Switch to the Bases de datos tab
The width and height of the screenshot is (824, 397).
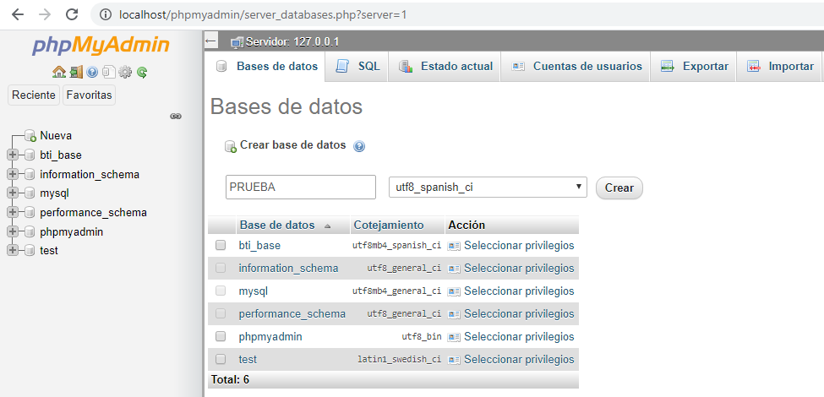point(268,67)
